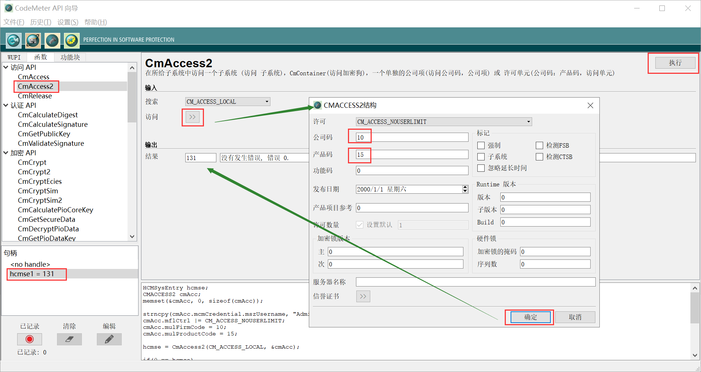
Task: Collapse the 认证 API tree node
Action: point(6,105)
